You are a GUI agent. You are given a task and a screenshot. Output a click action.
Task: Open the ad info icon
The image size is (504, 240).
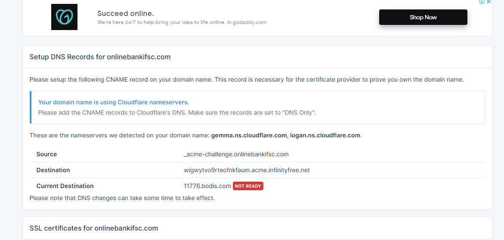[x=482, y=2]
